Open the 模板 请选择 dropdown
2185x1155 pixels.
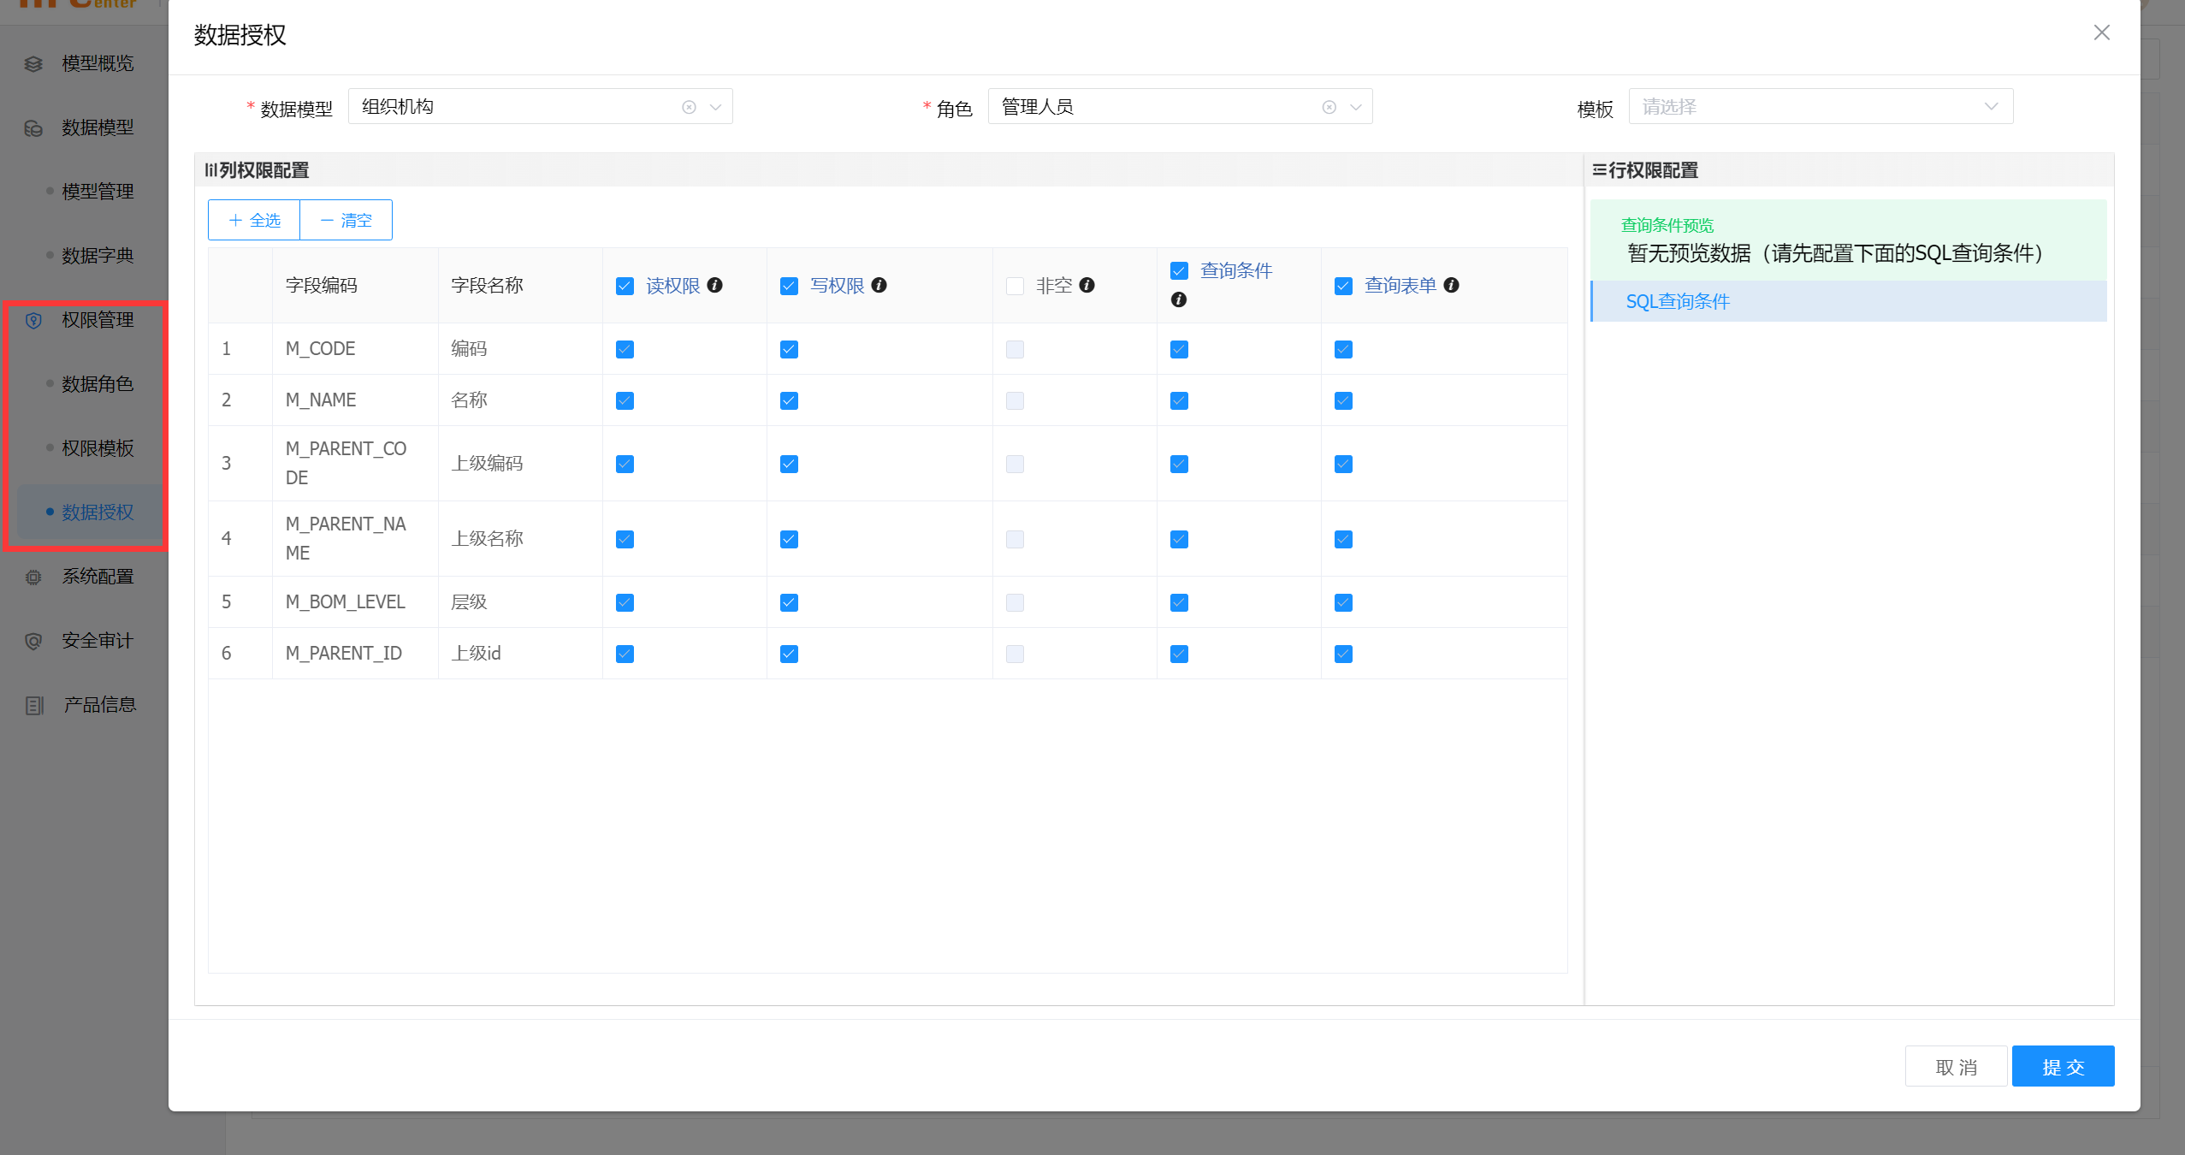(1821, 107)
